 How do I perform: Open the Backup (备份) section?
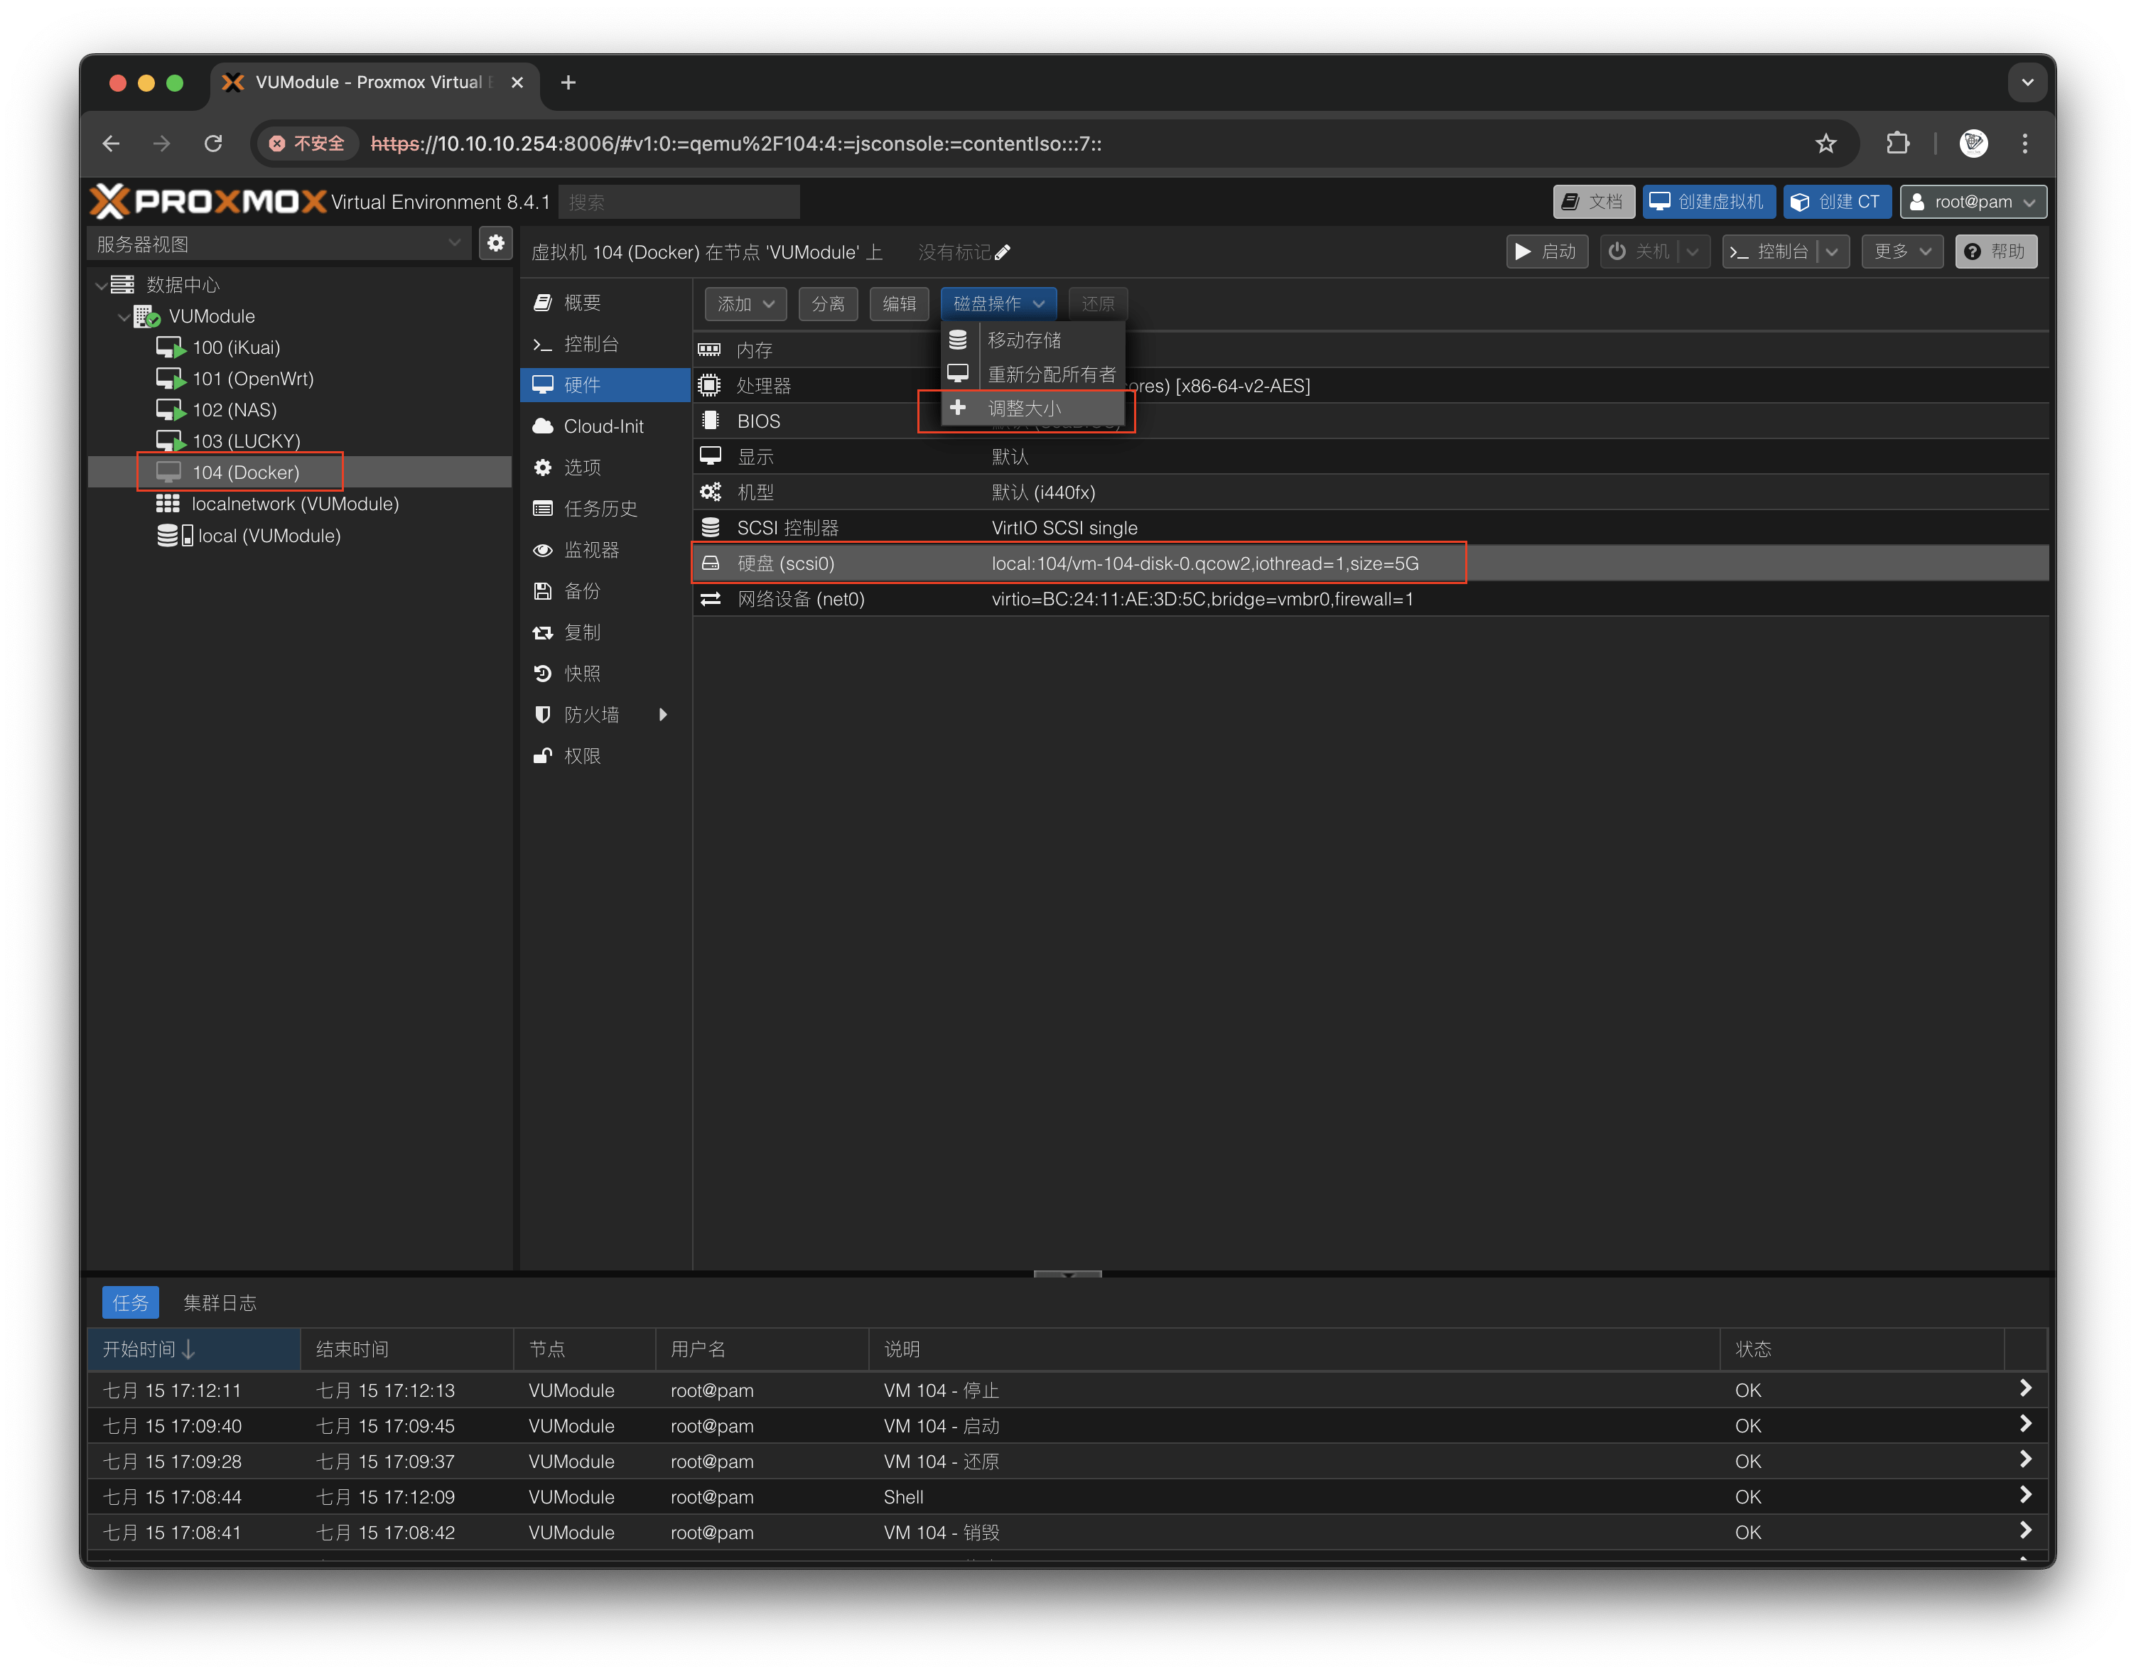click(582, 591)
